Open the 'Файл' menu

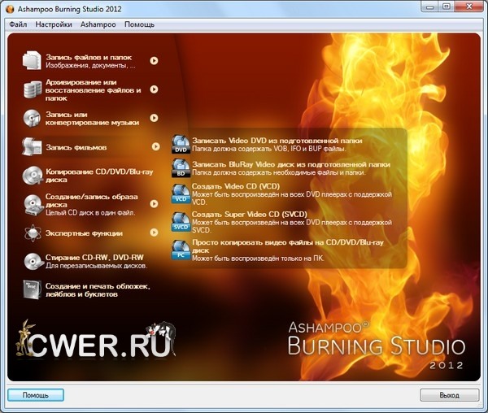coord(18,24)
